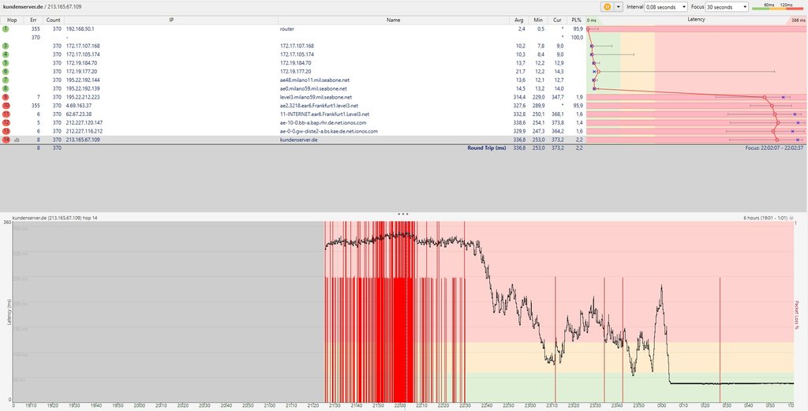Sort by the Count column header
Screen dimensions: 808x411
53,20
